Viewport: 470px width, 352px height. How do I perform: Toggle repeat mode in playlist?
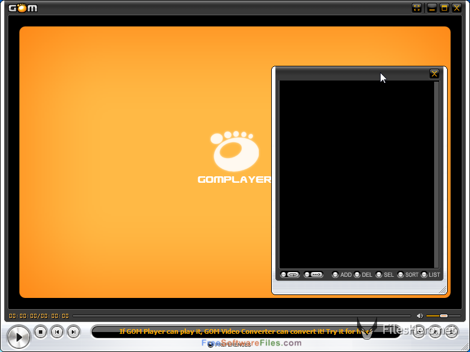[290, 274]
